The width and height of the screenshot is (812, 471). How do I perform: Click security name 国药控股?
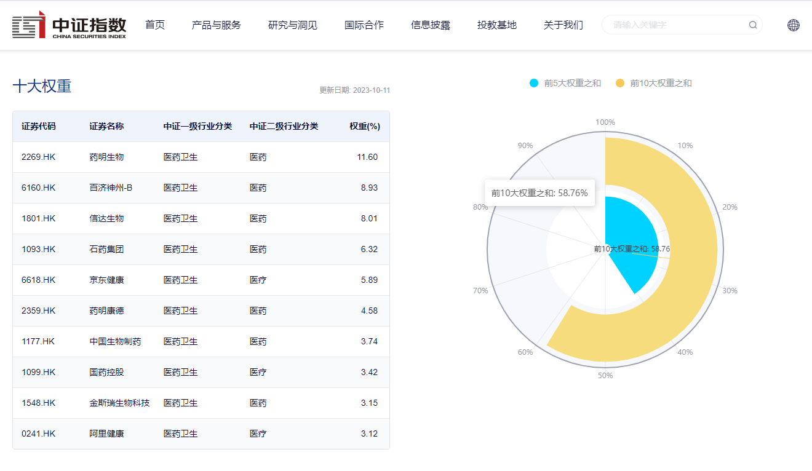106,372
